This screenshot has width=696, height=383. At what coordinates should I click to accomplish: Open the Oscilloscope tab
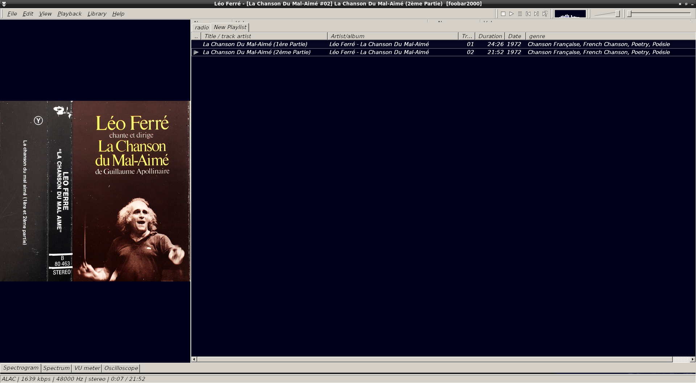(121, 368)
